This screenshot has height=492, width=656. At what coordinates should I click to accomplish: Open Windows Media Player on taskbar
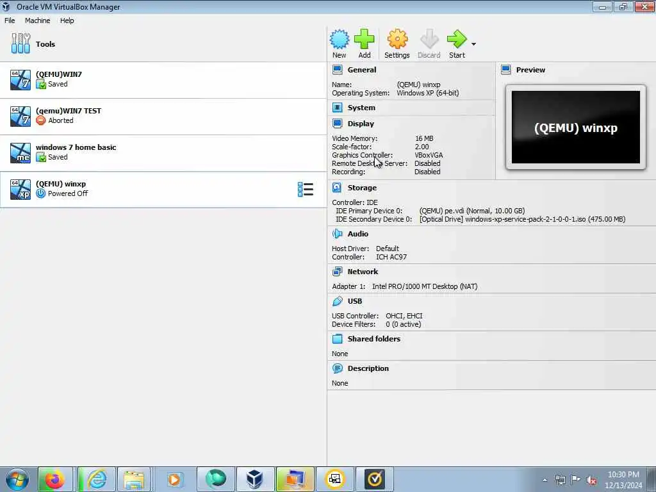tap(174, 479)
